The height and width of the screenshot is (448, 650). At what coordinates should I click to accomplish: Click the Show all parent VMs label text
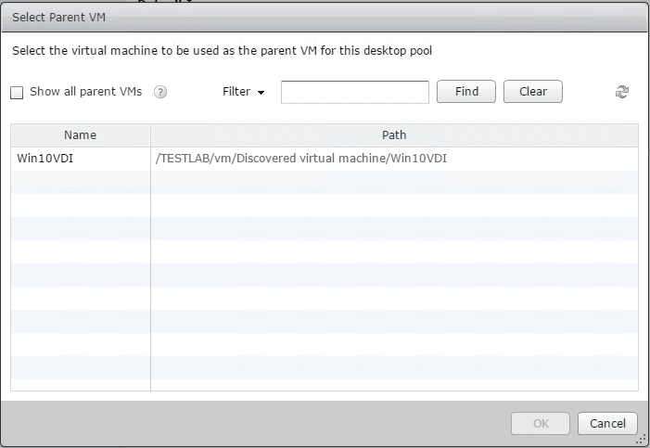point(85,92)
